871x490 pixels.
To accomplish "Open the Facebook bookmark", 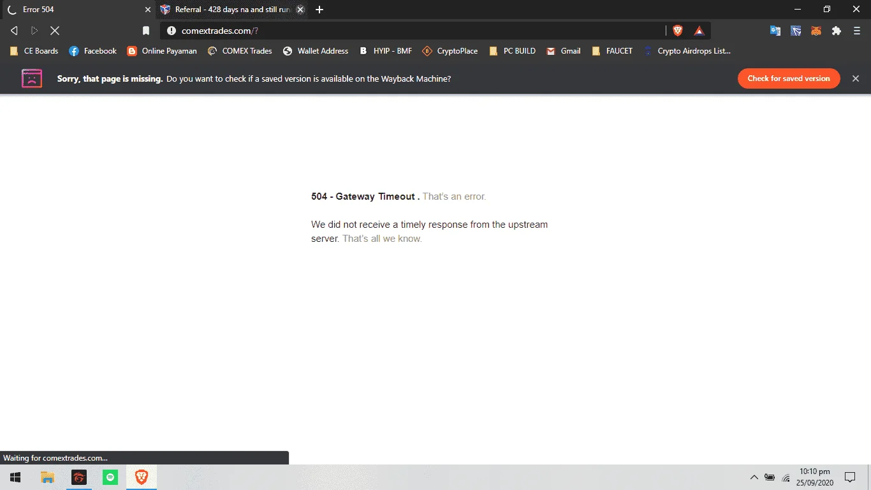I will (93, 51).
